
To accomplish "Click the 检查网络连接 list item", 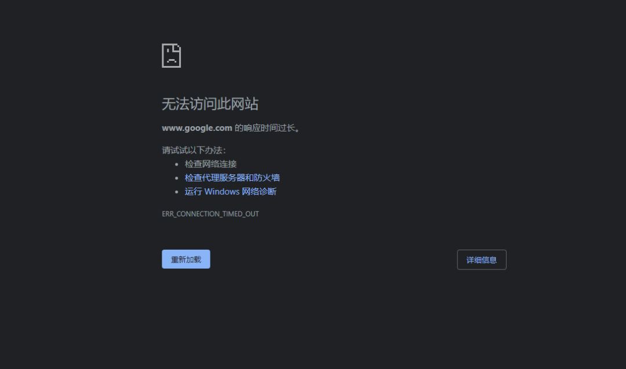I will tap(210, 164).
